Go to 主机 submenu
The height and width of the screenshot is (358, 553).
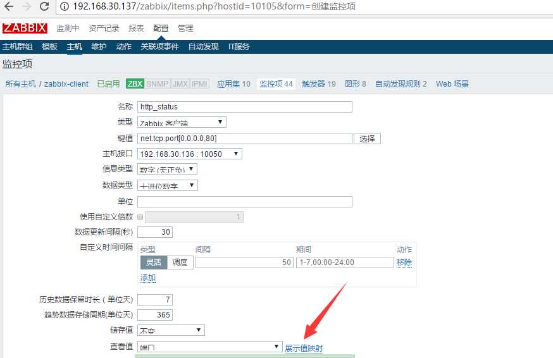(75, 47)
